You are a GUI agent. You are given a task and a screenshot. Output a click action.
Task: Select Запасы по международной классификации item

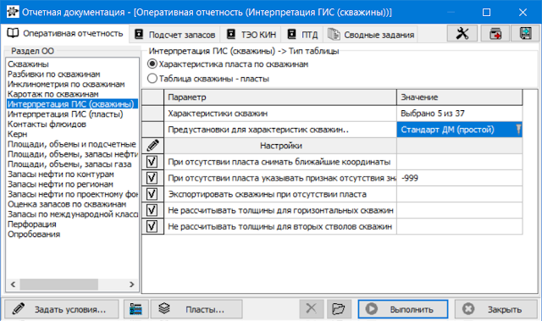pos(73,214)
